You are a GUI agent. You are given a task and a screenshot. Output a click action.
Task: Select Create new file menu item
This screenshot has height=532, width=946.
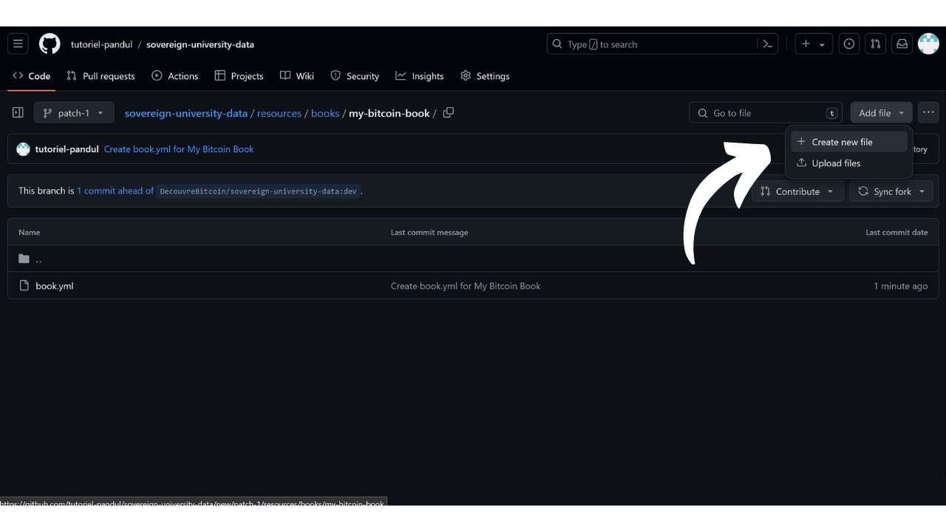pos(848,142)
